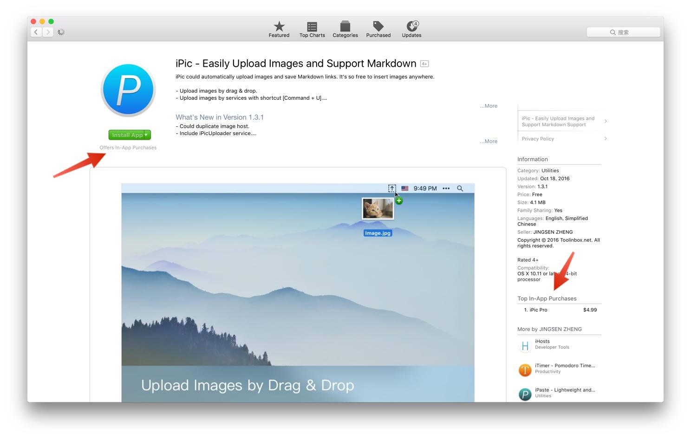Click the Drag & Drop screenshot
691x440 pixels.
pyautogui.click(x=298, y=292)
